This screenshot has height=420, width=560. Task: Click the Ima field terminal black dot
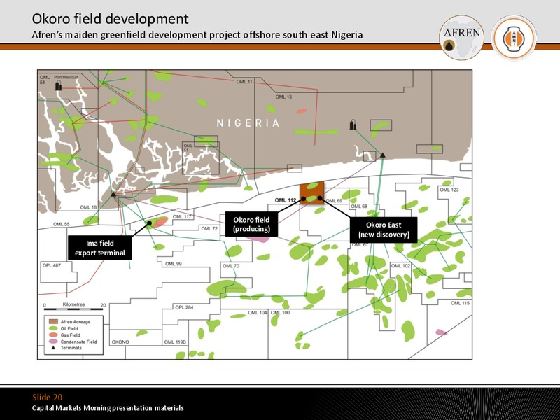[149, 223]
